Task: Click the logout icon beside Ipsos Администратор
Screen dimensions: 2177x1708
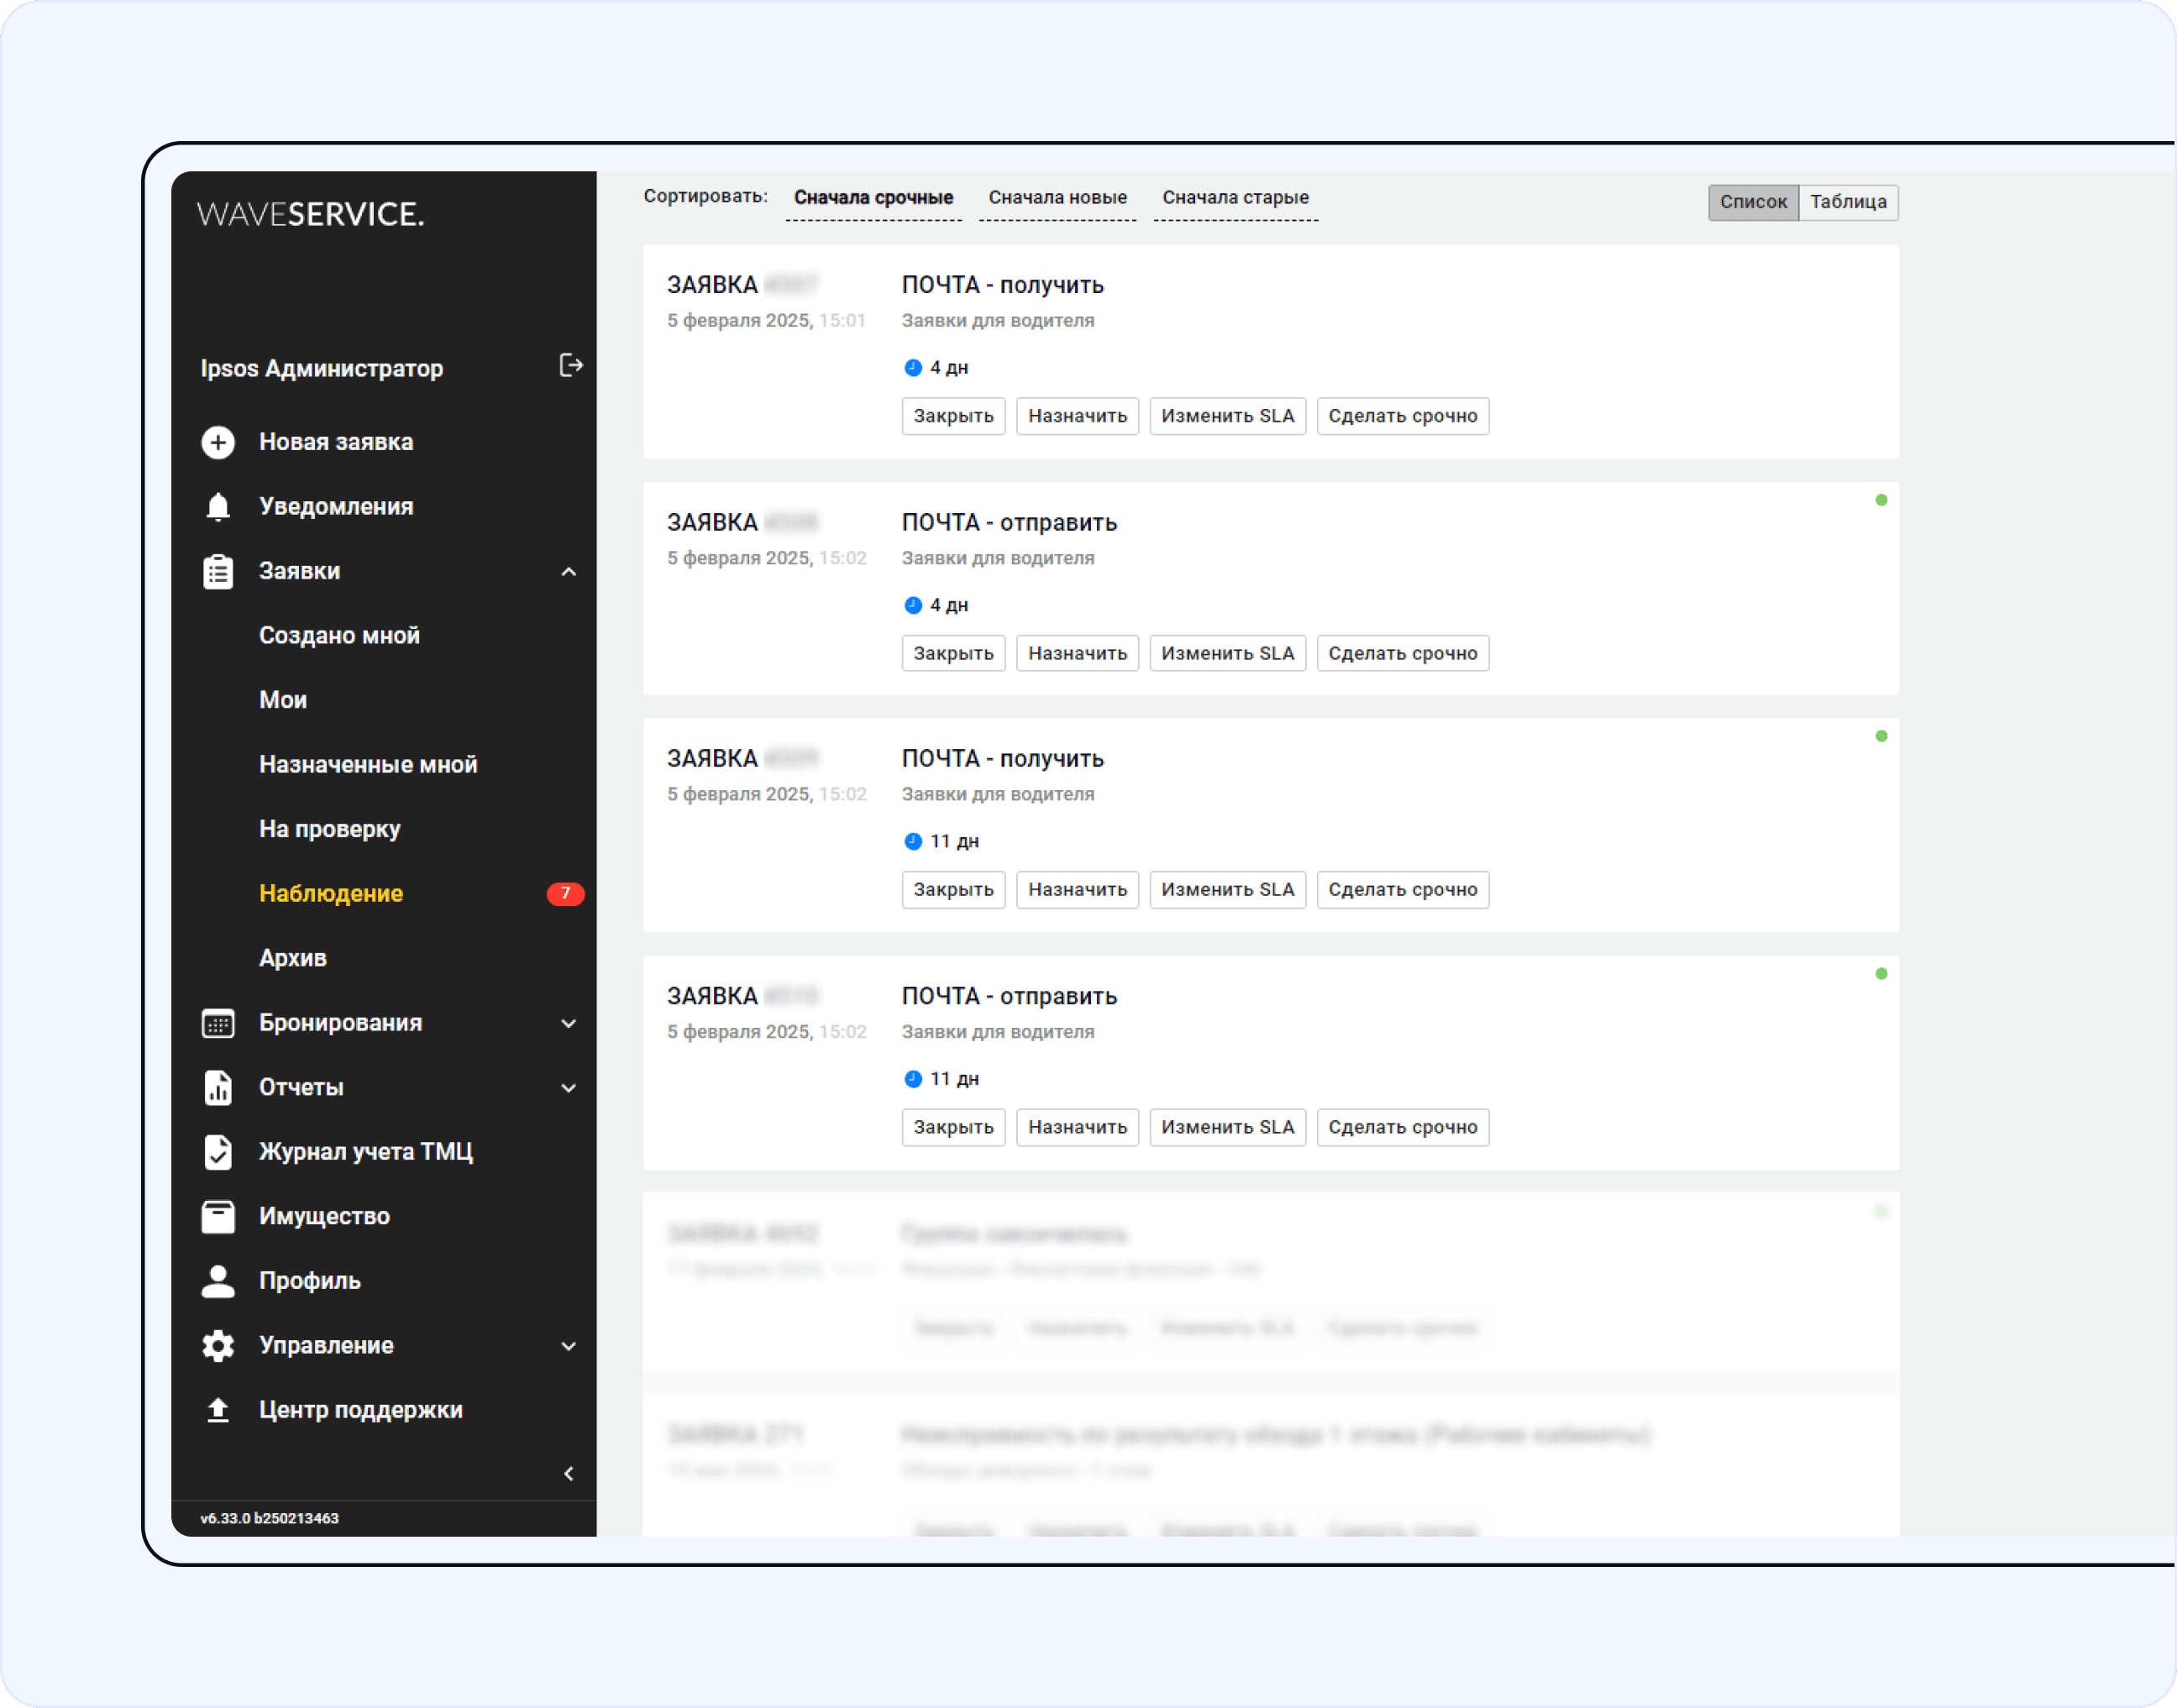Action: (570, 366)
